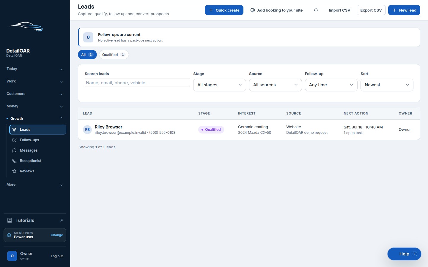This screenshot has height=267, width=428.
Task: Click the DetailOAR car logo
Action: 26,27
